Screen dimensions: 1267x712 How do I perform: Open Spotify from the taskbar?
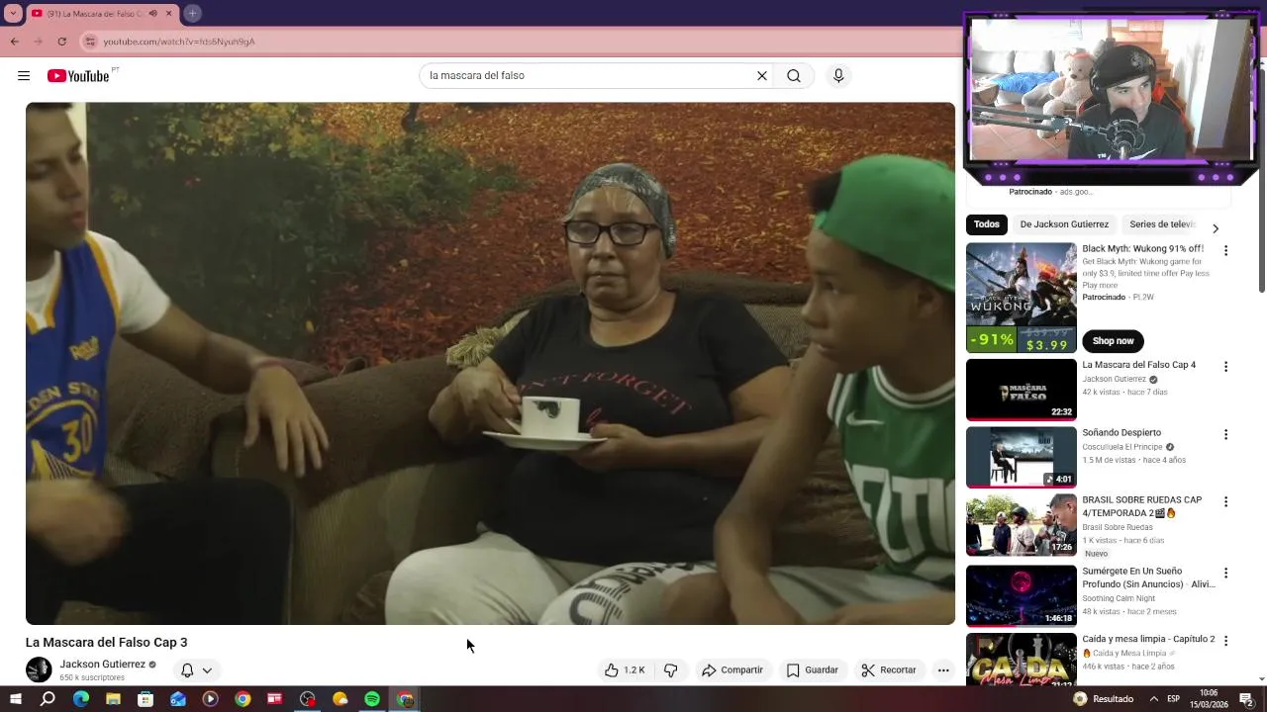click(x=372, y=699)
